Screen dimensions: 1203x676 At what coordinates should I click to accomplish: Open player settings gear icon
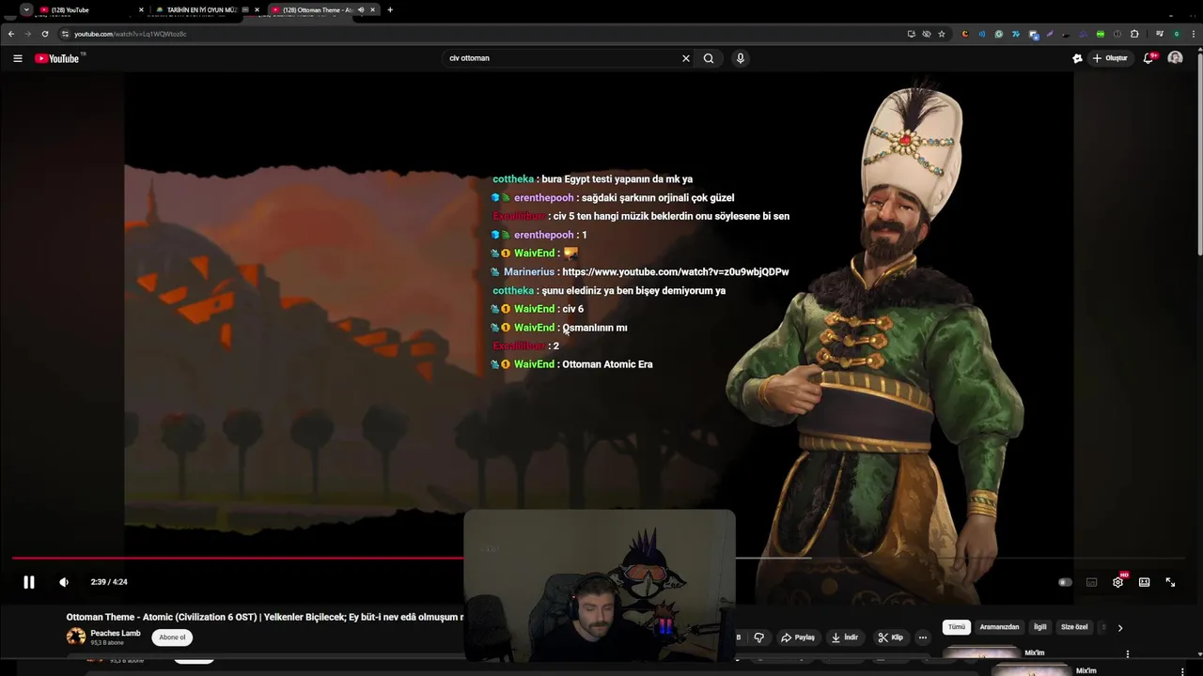pyautogui.click(x=1117, y=582)
